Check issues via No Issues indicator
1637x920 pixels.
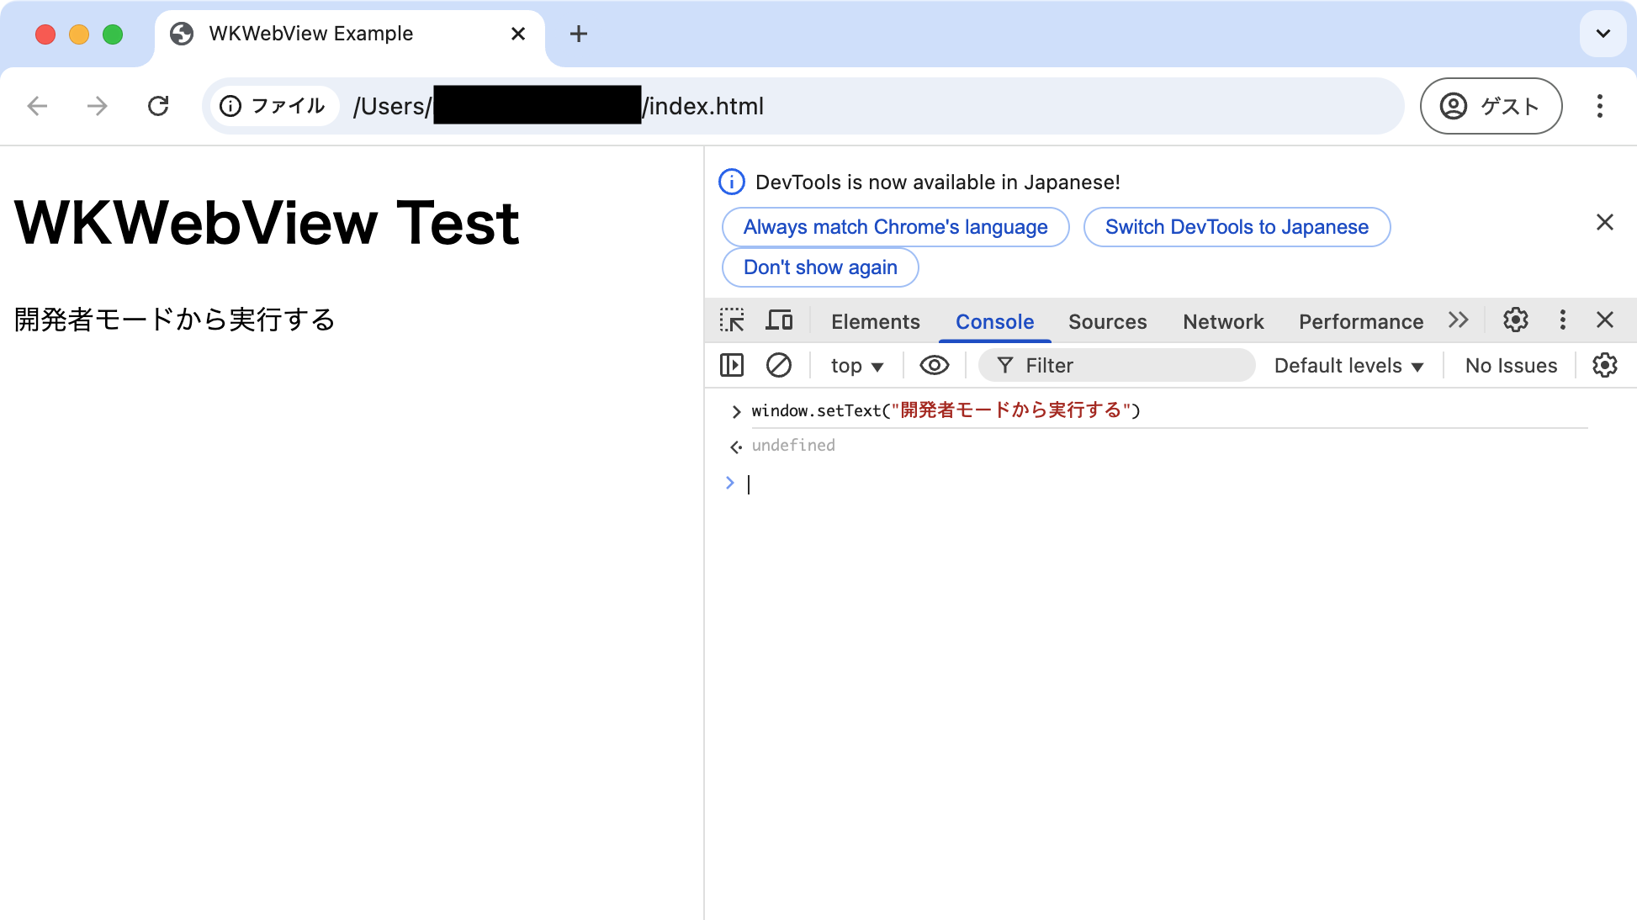tap(1510, 365)
